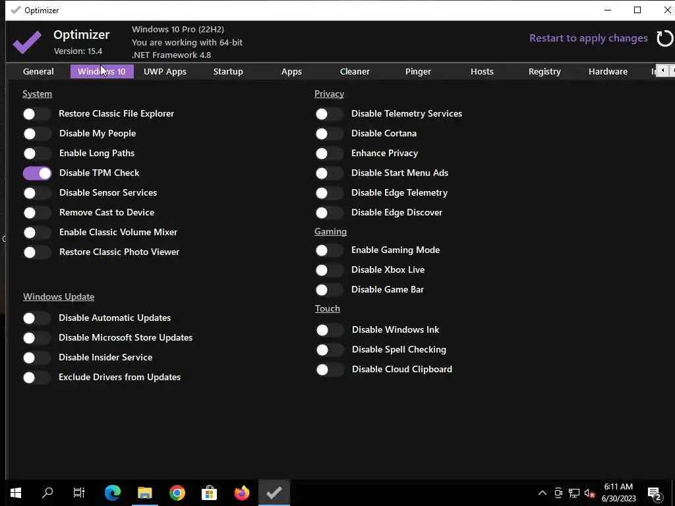This screenshot has height=506, width=675.
Task: Toggle Restore Classic File Explorer
Action: coord(37,114)
